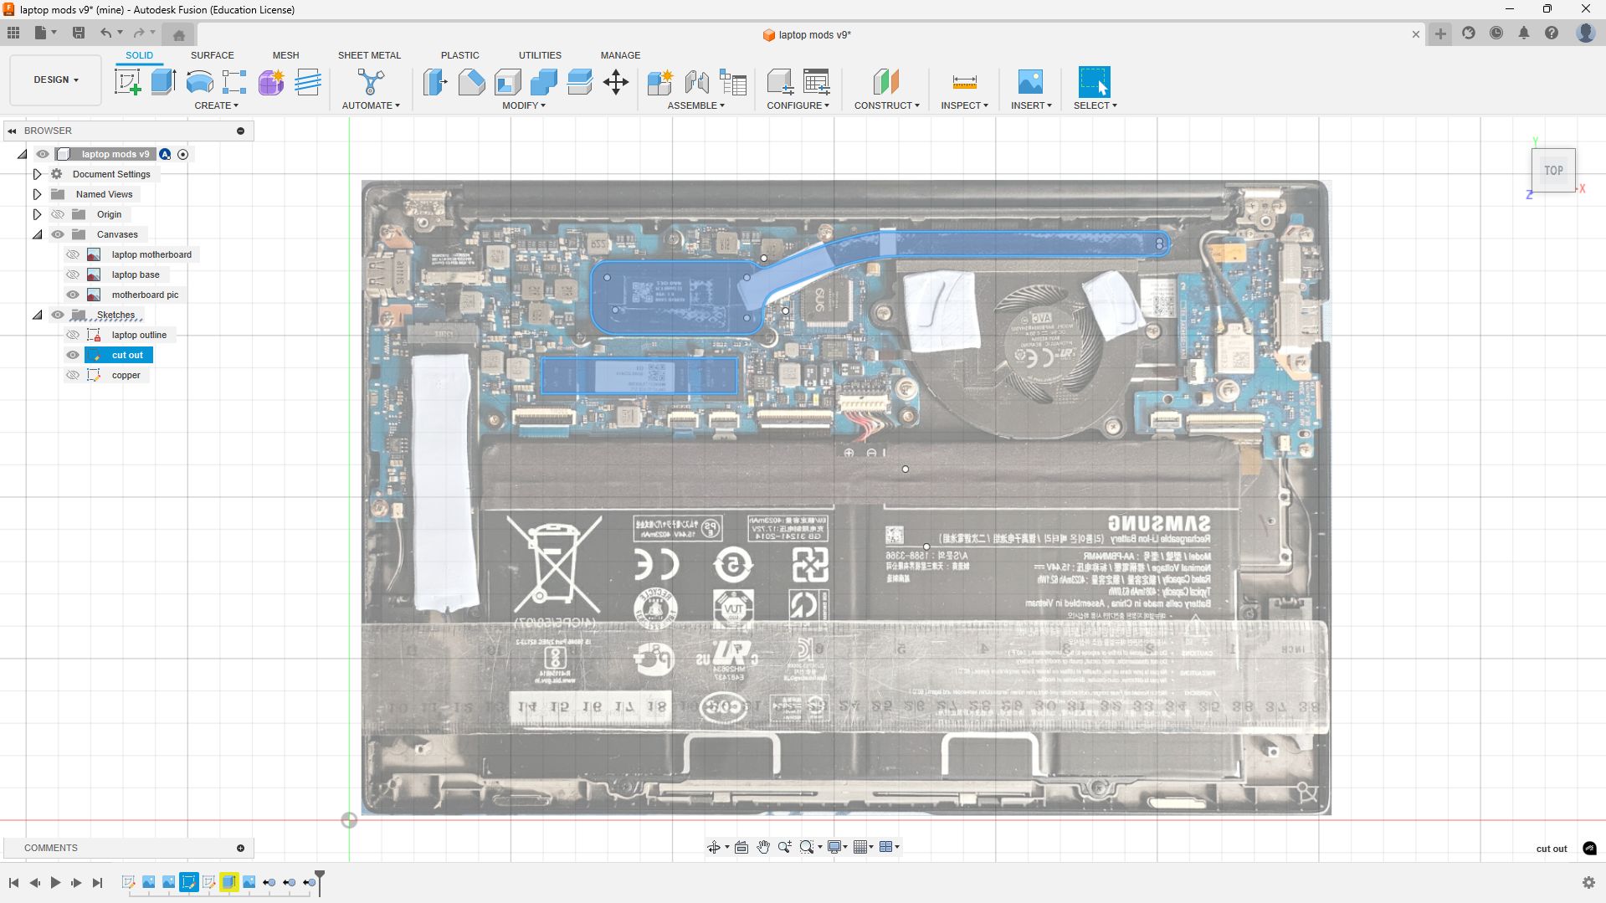Show the laptop motherboard canvas
1606x903 pixels.
73,254
